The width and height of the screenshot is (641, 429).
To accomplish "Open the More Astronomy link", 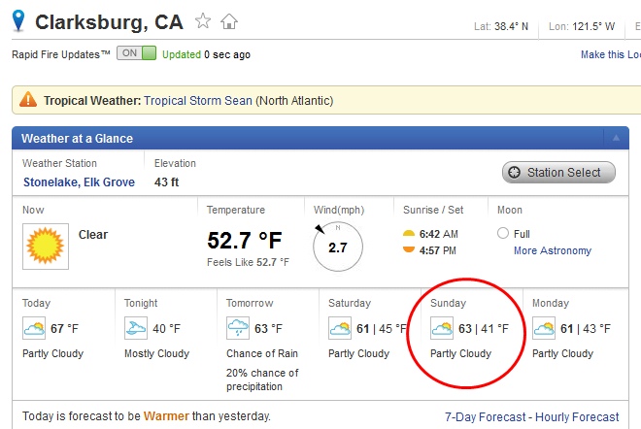I will pos(552,250).
